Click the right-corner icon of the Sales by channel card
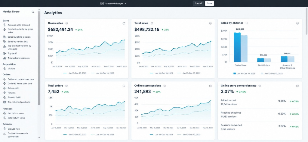This screenshot has width=308, height=142. click(297, 23)
